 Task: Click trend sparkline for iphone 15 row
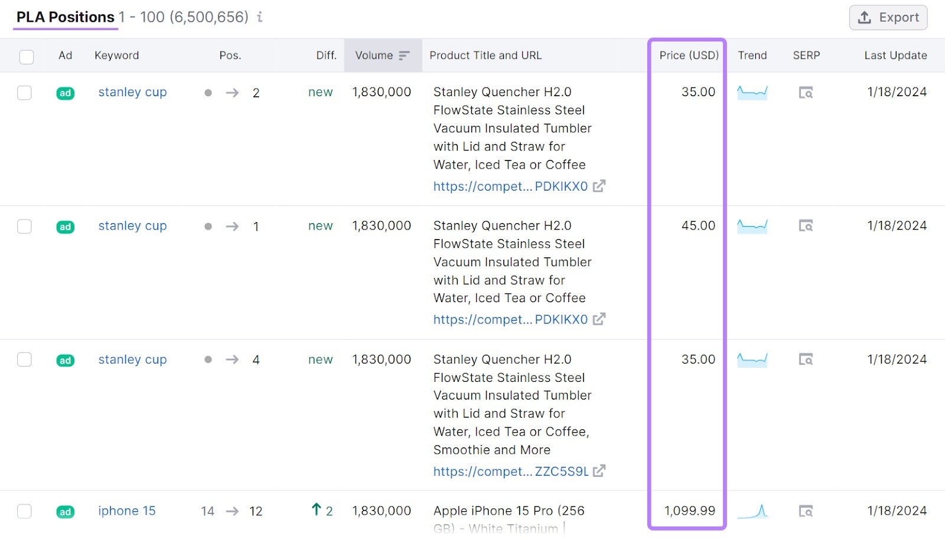tap(752, 511)
